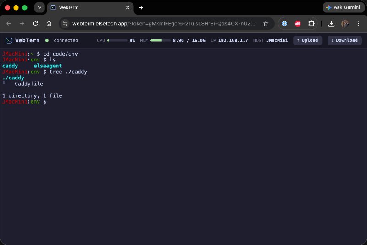This screenshot has width=367, height=245.
Task: Click the WebTerm terminal logo icon
Action: click(9, 40)
